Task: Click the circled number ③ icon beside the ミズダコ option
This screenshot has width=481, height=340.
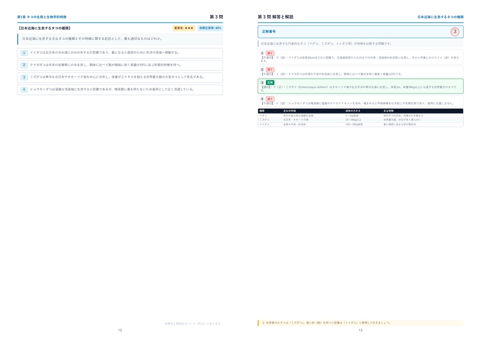Action: [24, 77]
